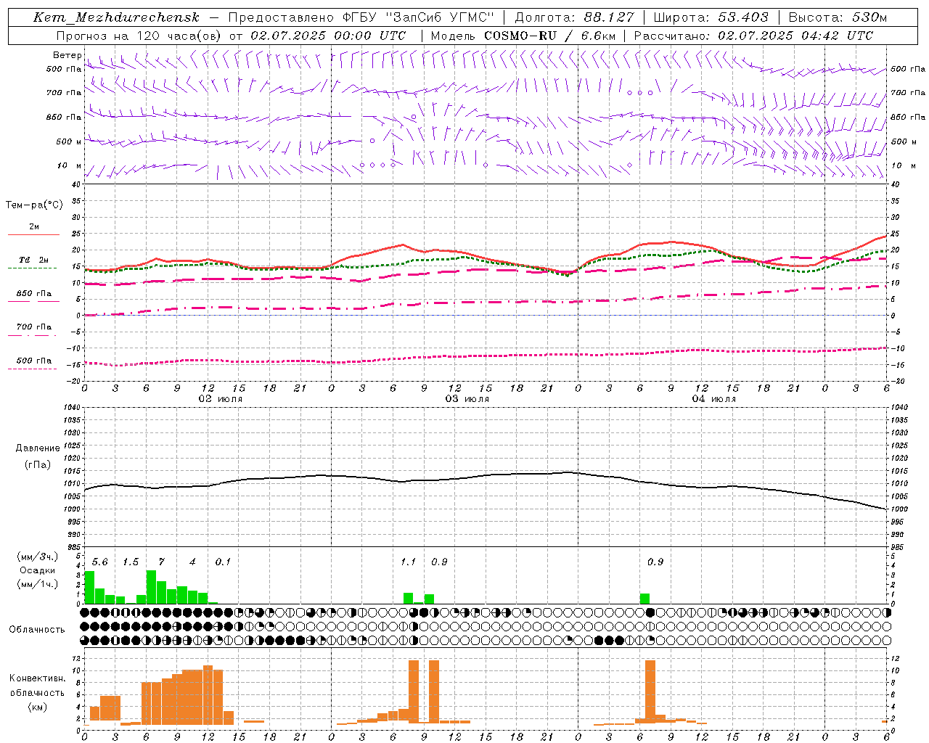Click the 0.1 precipitation total value
Screen dimensions: 929x743
(x=223, y=562)
